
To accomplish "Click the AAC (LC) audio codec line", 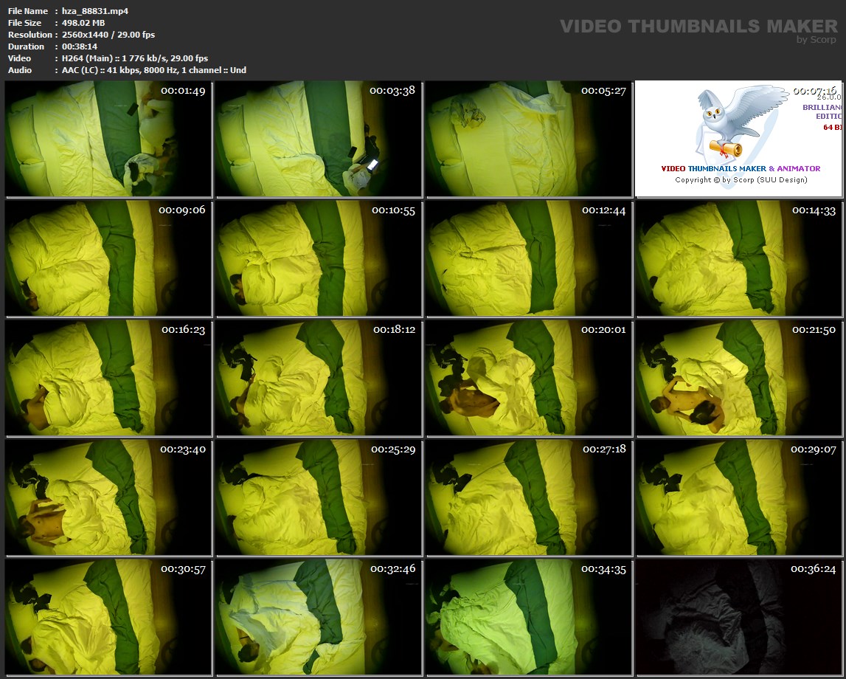I will coord(153,70).
